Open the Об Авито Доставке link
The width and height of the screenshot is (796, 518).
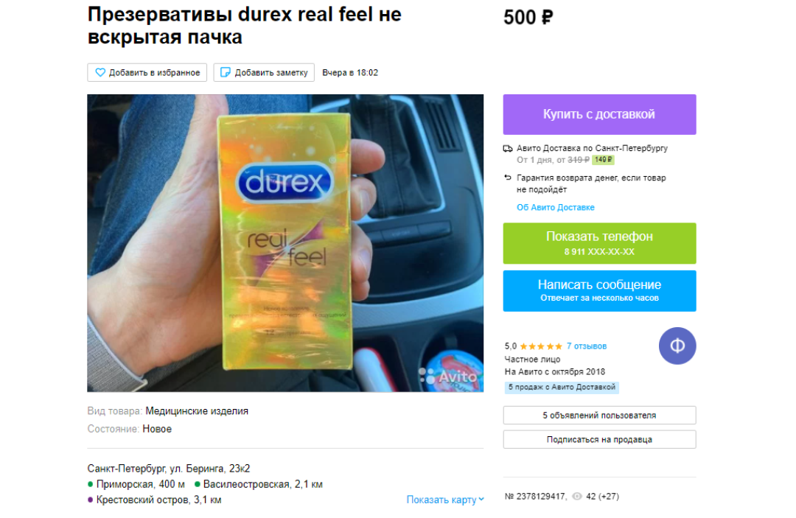[556, 208]
